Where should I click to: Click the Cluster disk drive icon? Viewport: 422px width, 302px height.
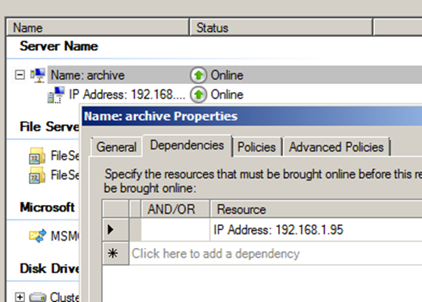[x=37, y=297]
